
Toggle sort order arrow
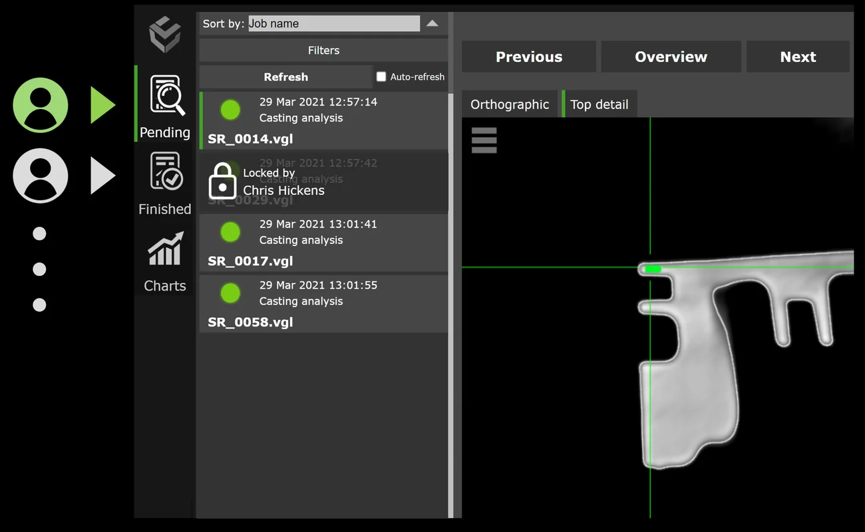pyautogui.click(x=432, y=23)
